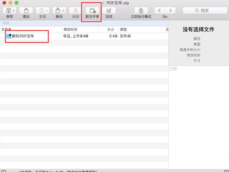
Task: Click the 保存 (Save) toolbar icon
Action: 8,10
